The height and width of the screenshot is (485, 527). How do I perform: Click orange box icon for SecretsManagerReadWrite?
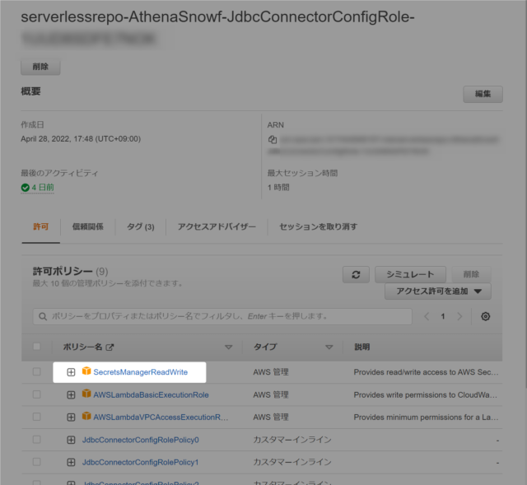[x=86, y=371]
